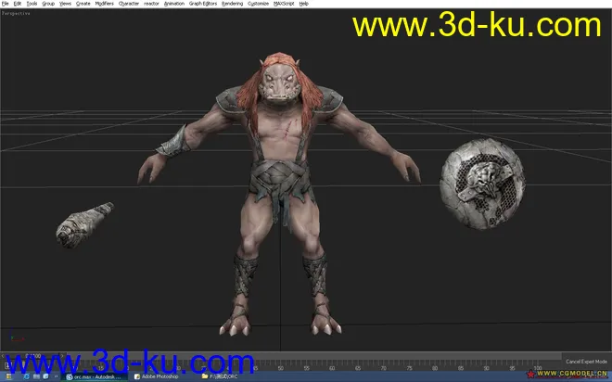Screen dimensions: 612x382
Task: Open the ORC folder taskbar button
Action: click(220, 377)
